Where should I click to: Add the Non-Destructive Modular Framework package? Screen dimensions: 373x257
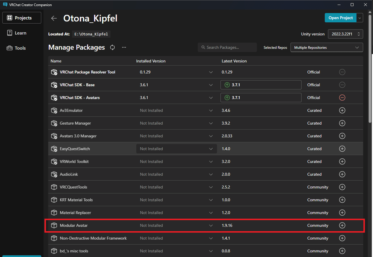pyautogui.click(x=342, y=238)
